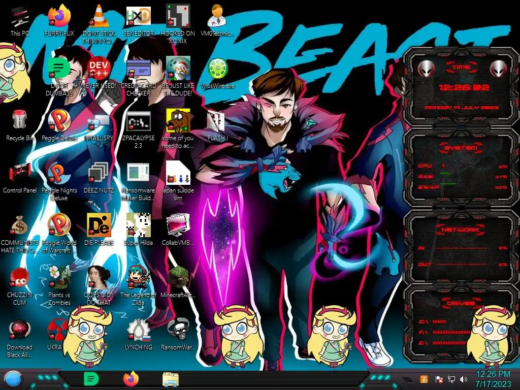Click the Start orb on the taskbar

coord(13,379)
